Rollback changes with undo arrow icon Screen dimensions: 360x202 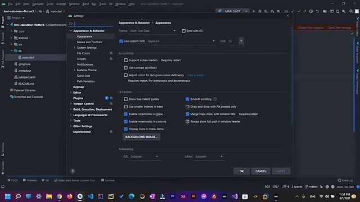click(x=317, y=11)
